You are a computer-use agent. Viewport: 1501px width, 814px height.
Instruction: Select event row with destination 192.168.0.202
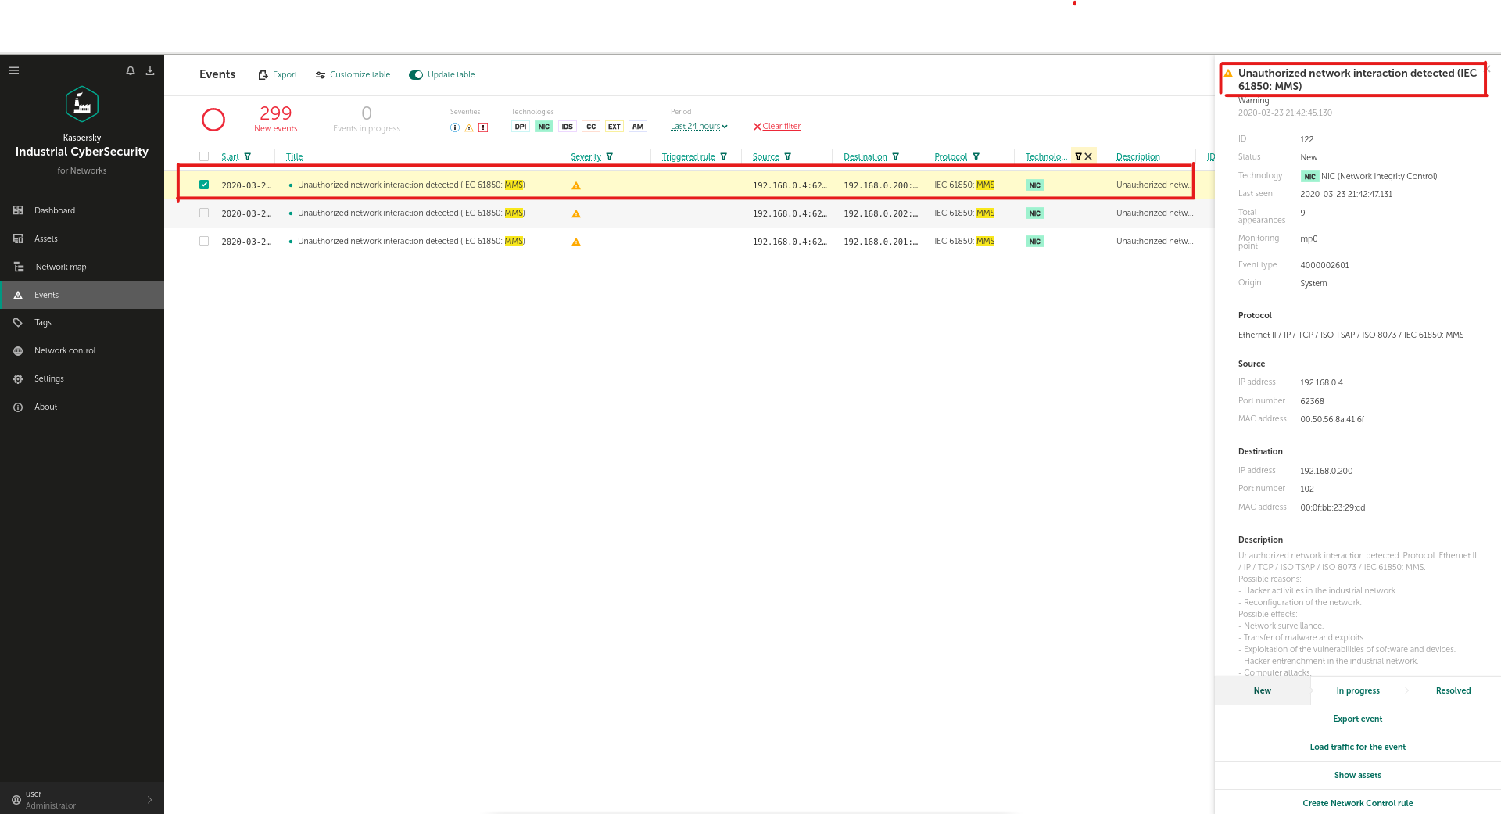pos(204,213)
